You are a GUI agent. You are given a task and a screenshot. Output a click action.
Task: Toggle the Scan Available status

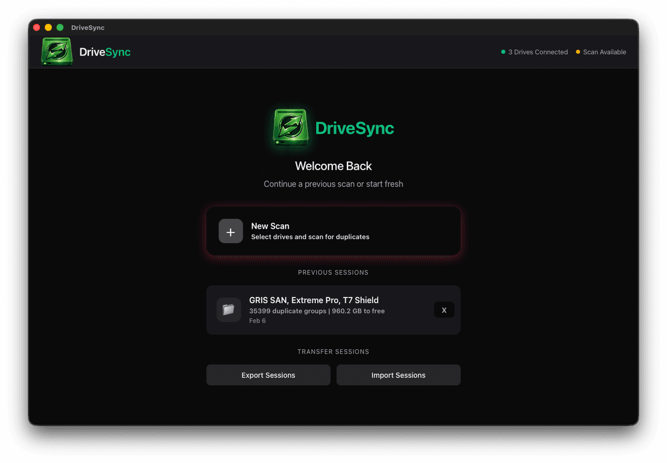[x=604, y=52]
